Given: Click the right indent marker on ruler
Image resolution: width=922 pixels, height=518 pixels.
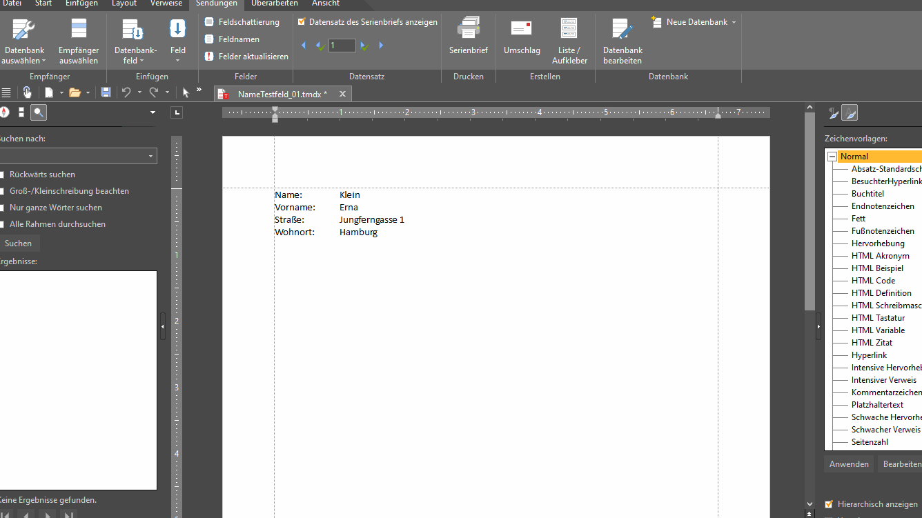Looking at the screenshot, I should tap(718, 114).
